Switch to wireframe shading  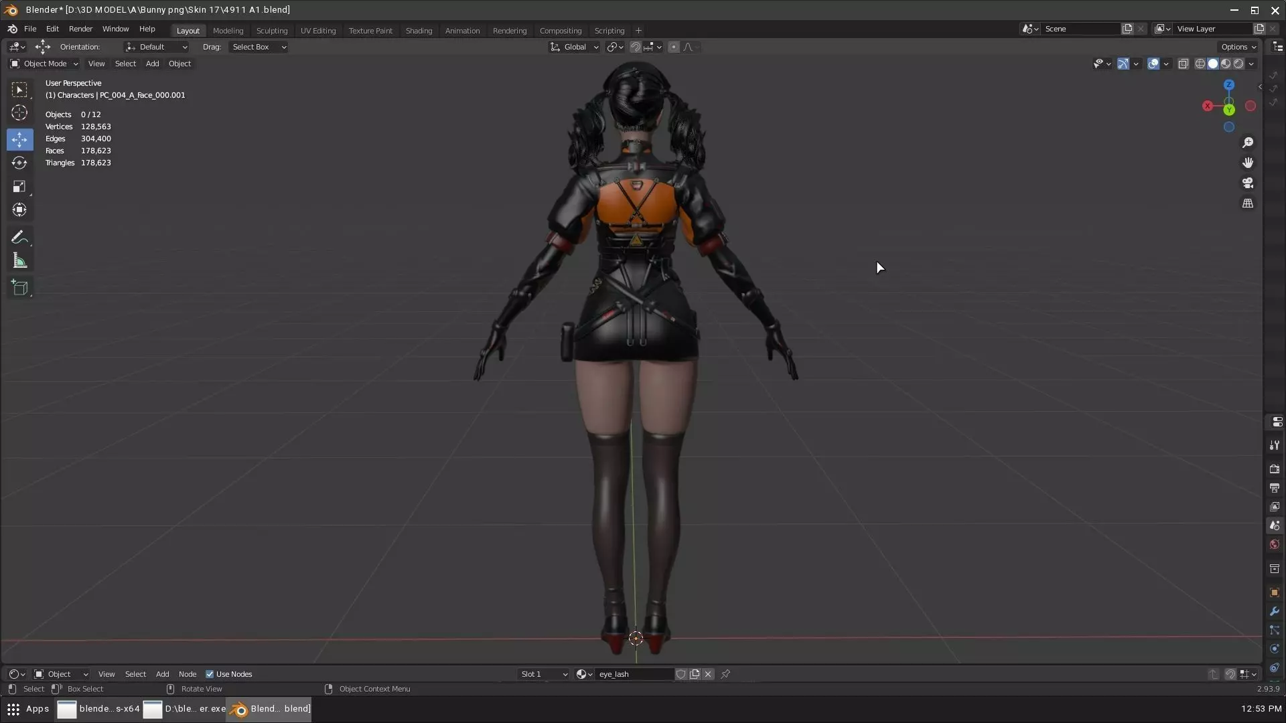coord(1200,64)
